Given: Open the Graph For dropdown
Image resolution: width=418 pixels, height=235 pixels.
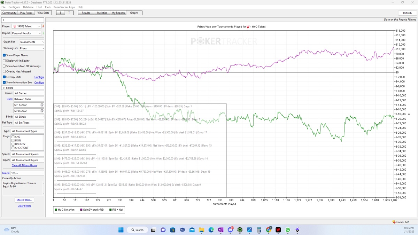Looking at the screenshot, I should [x=42, y=42].
